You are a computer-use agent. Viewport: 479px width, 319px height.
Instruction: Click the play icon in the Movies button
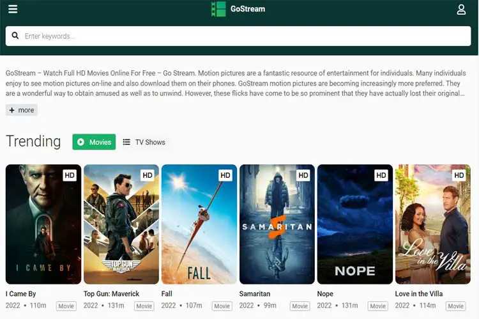(80, 142)
